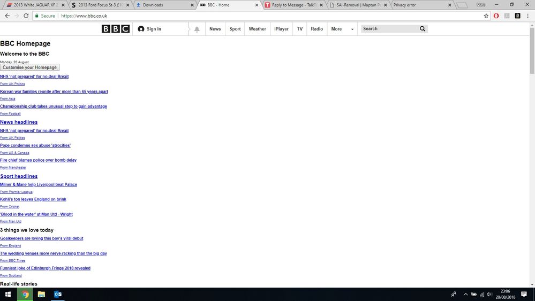Switch to the Privacy error tab
Screen dimensions: 535x301
(x=423, y=5)
